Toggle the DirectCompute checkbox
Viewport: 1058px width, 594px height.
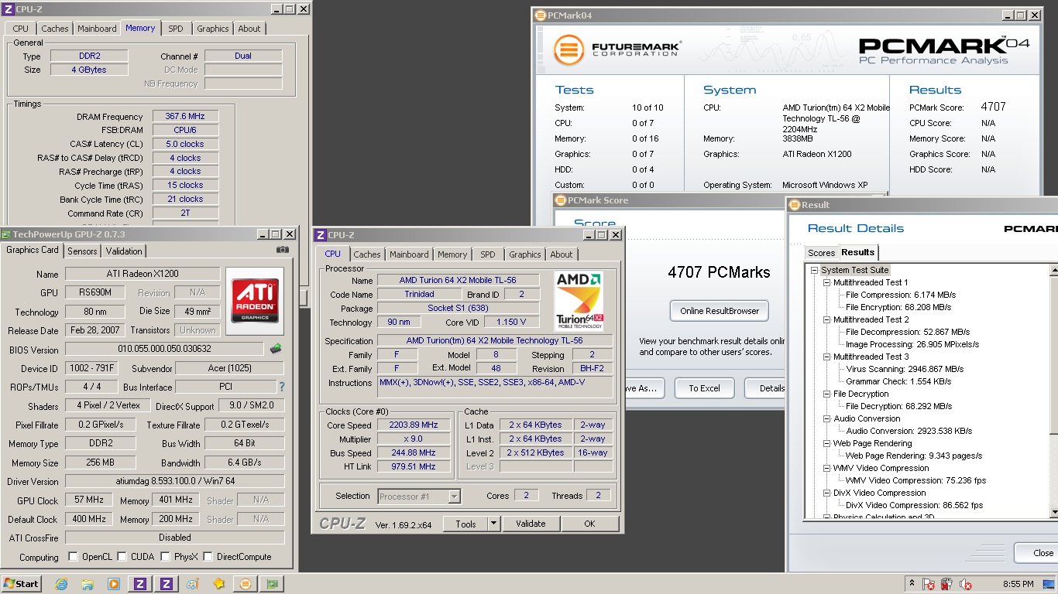208,557
